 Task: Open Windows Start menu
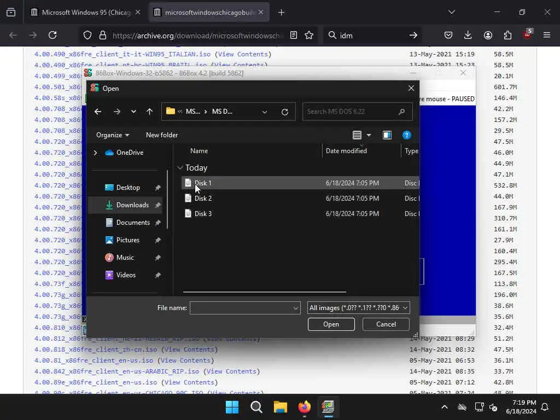[x=232, y=407]
